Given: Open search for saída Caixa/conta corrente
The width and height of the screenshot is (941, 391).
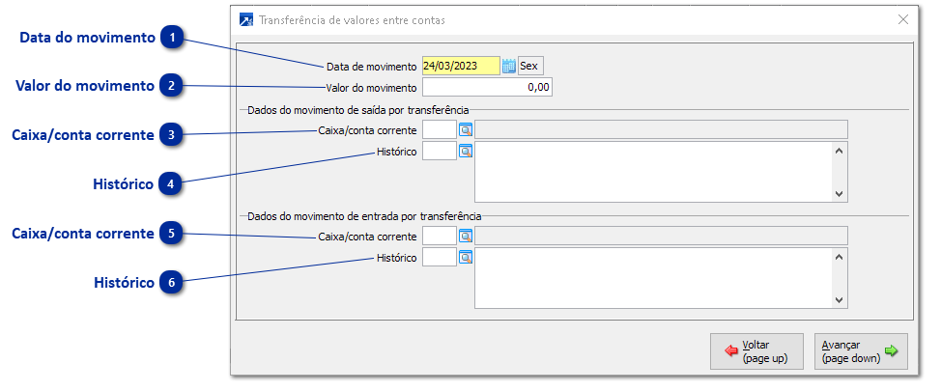Looking at the screenshot, I should point(466,129).
